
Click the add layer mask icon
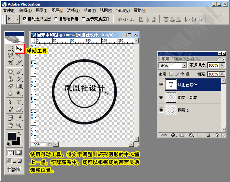coord(182,135)
